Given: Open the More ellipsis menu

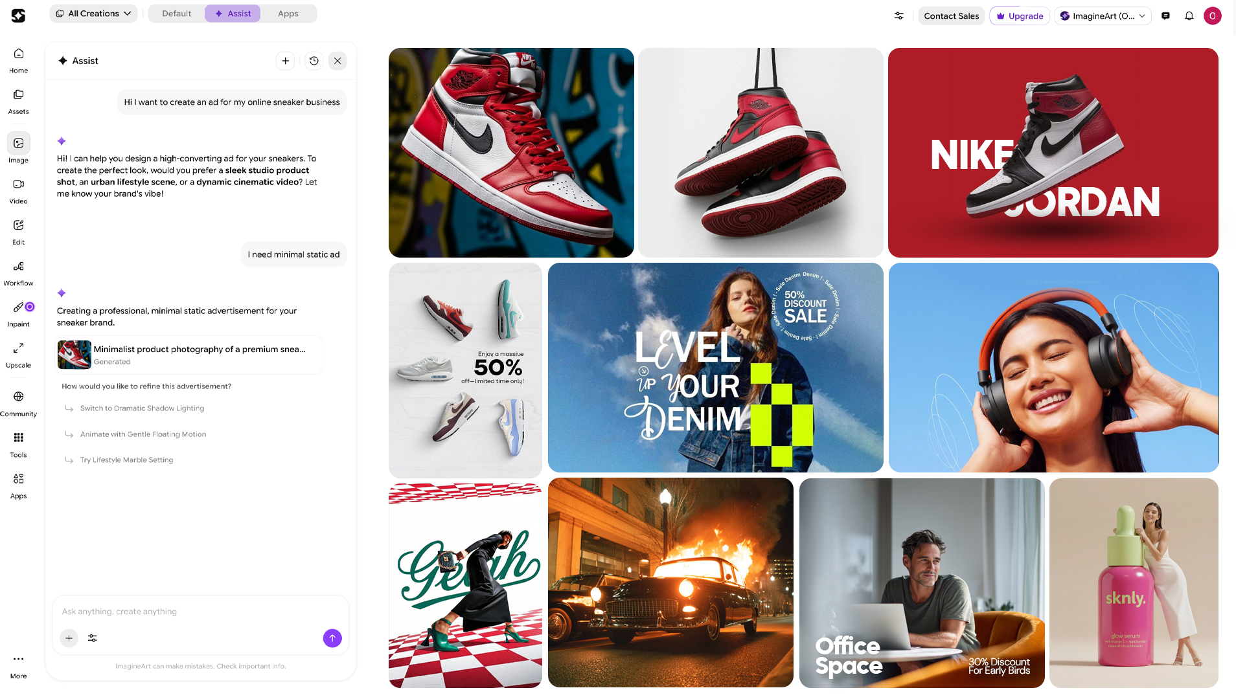Looking at the screenshot, I should pyautogui.click(x=18, y=666).
